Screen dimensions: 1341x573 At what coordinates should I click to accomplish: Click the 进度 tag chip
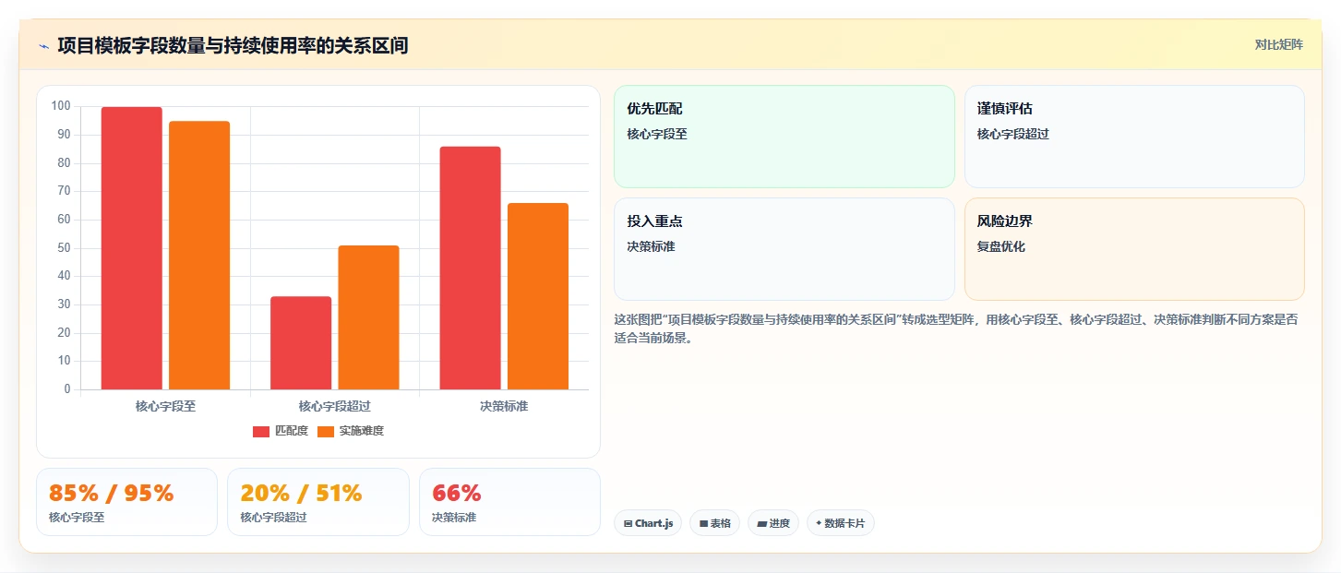coord(773,523)
